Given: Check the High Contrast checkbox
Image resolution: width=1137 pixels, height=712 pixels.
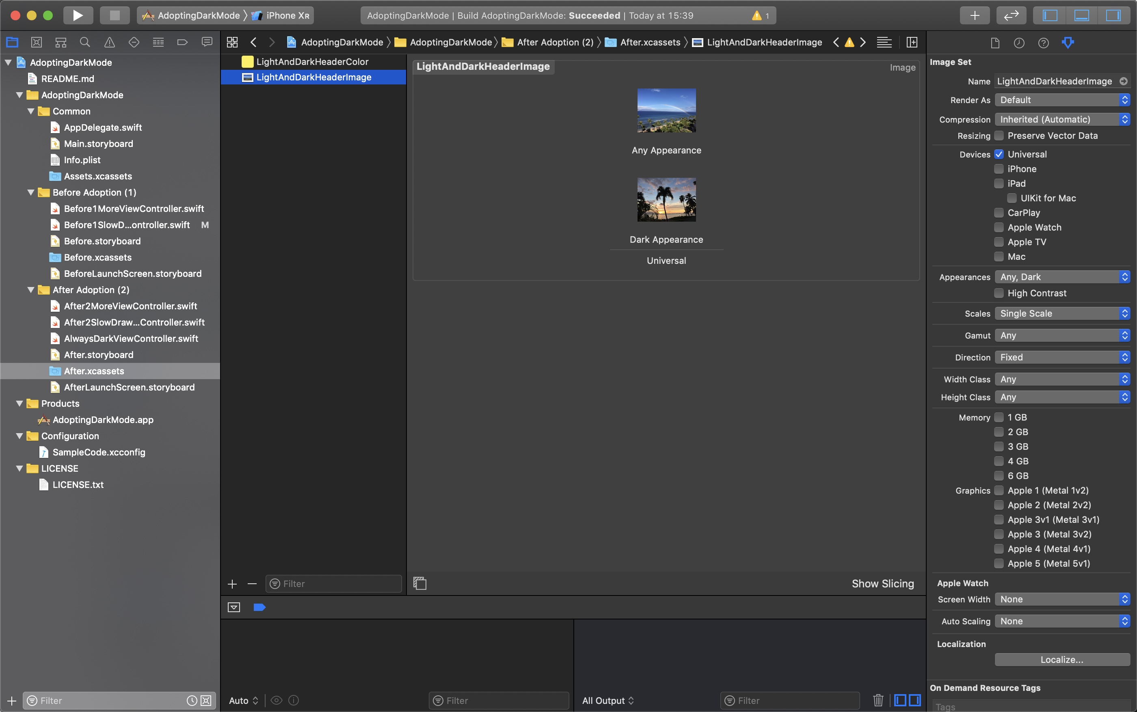Looking at the screenshot, I should (999, 293).
